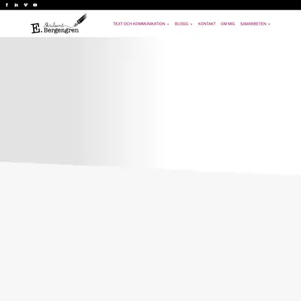This screenshot has height=301, width=301.
Task: Open the YouTube social icon
Action: pyautogui.click(x=35, y=5)
